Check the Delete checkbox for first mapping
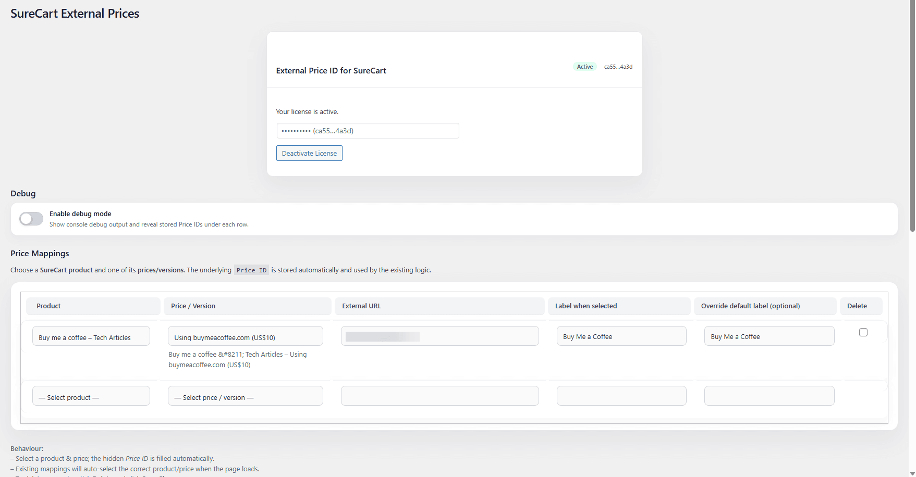916x477 pixels. pyautogui.click(x=863, y=332)
